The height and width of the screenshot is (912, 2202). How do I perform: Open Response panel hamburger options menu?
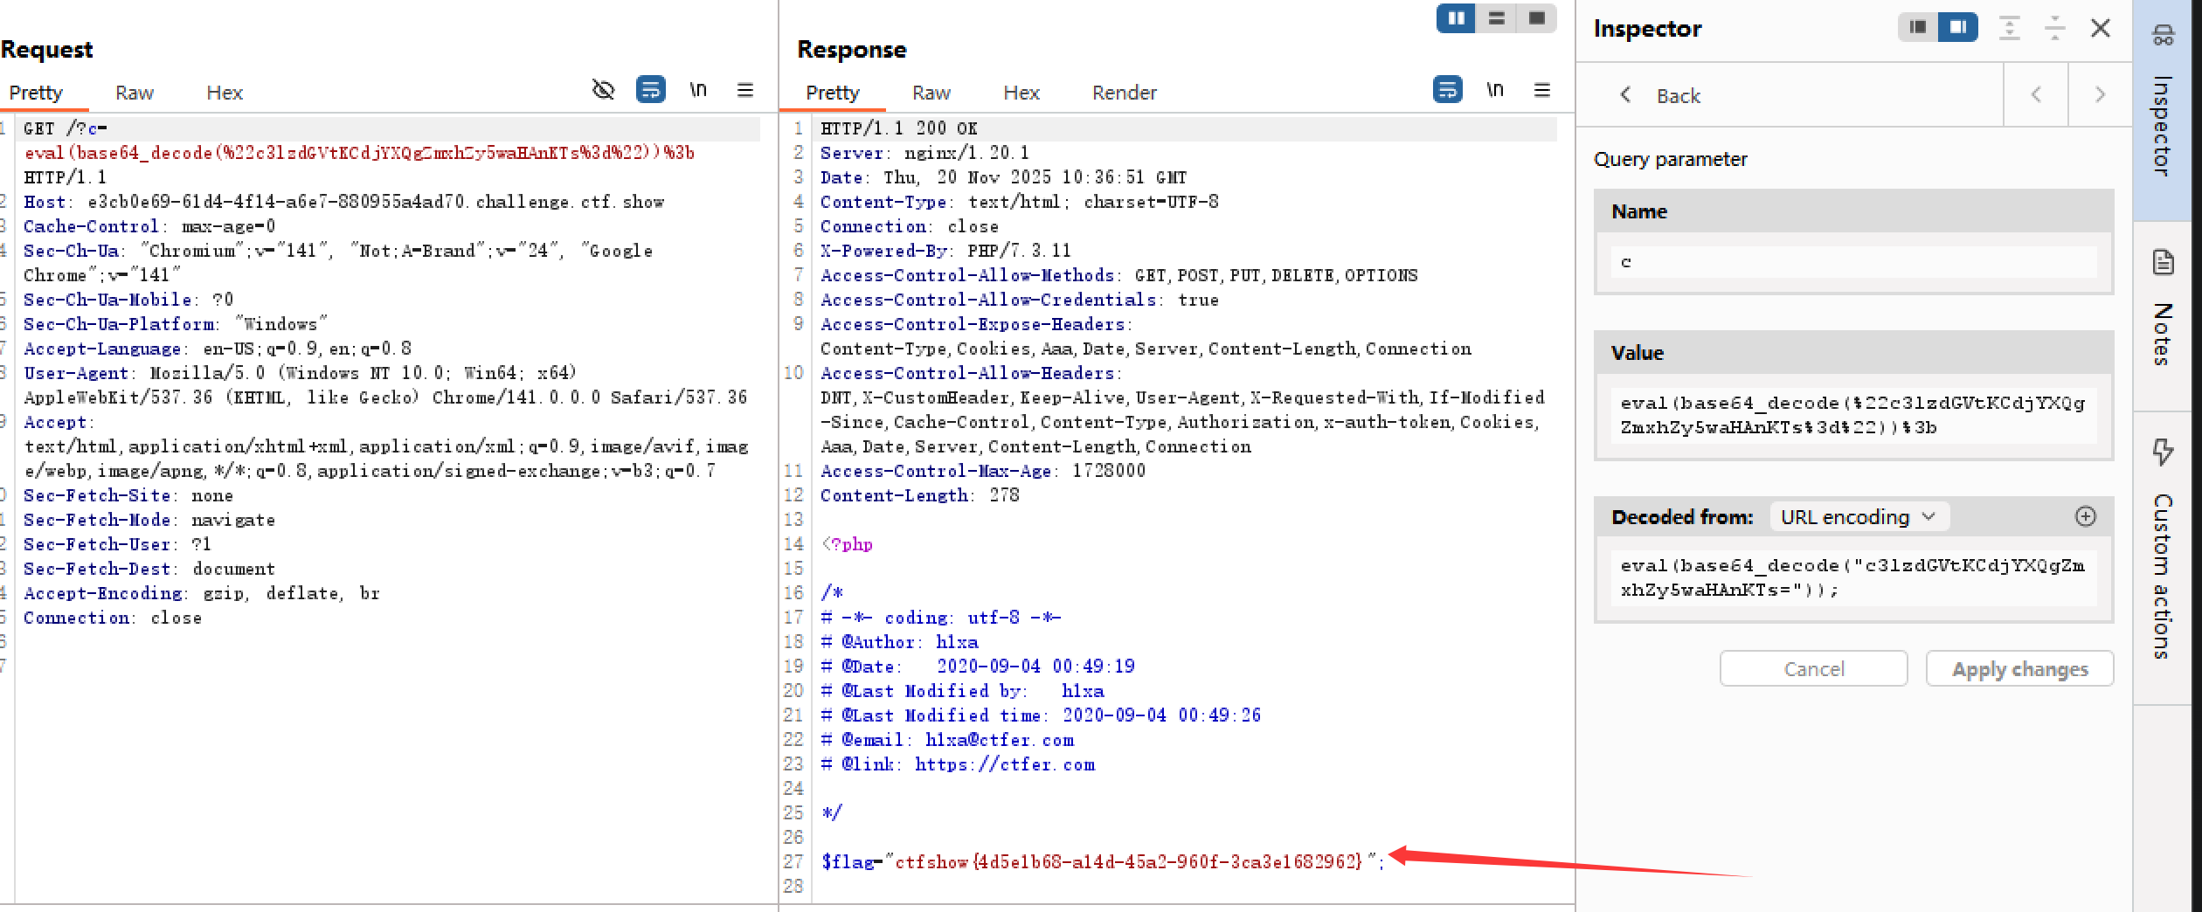pyautogui.click(x=1541, y=89)
